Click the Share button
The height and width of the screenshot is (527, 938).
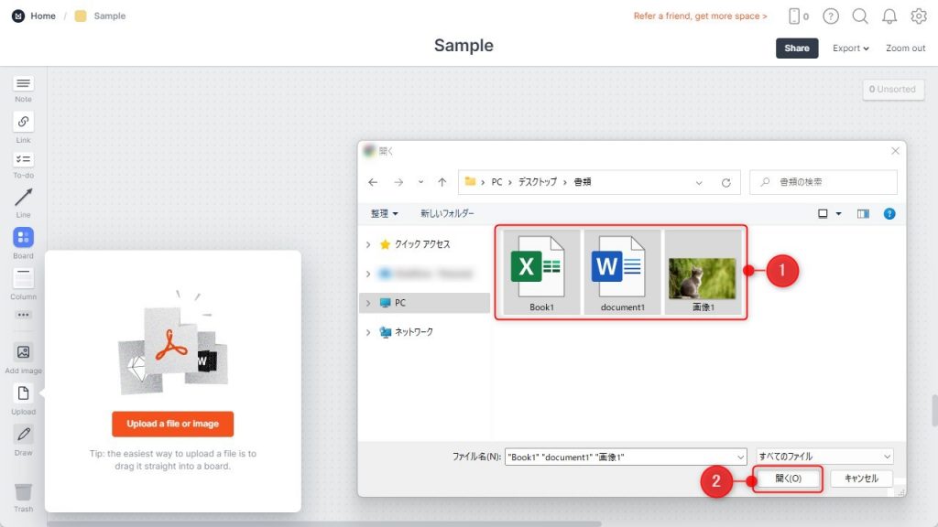point(797,48)
